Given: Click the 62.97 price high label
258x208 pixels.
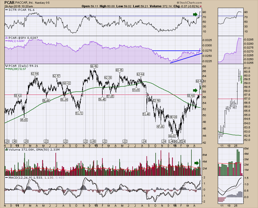Looking at the screenshot, I should 56,76.
